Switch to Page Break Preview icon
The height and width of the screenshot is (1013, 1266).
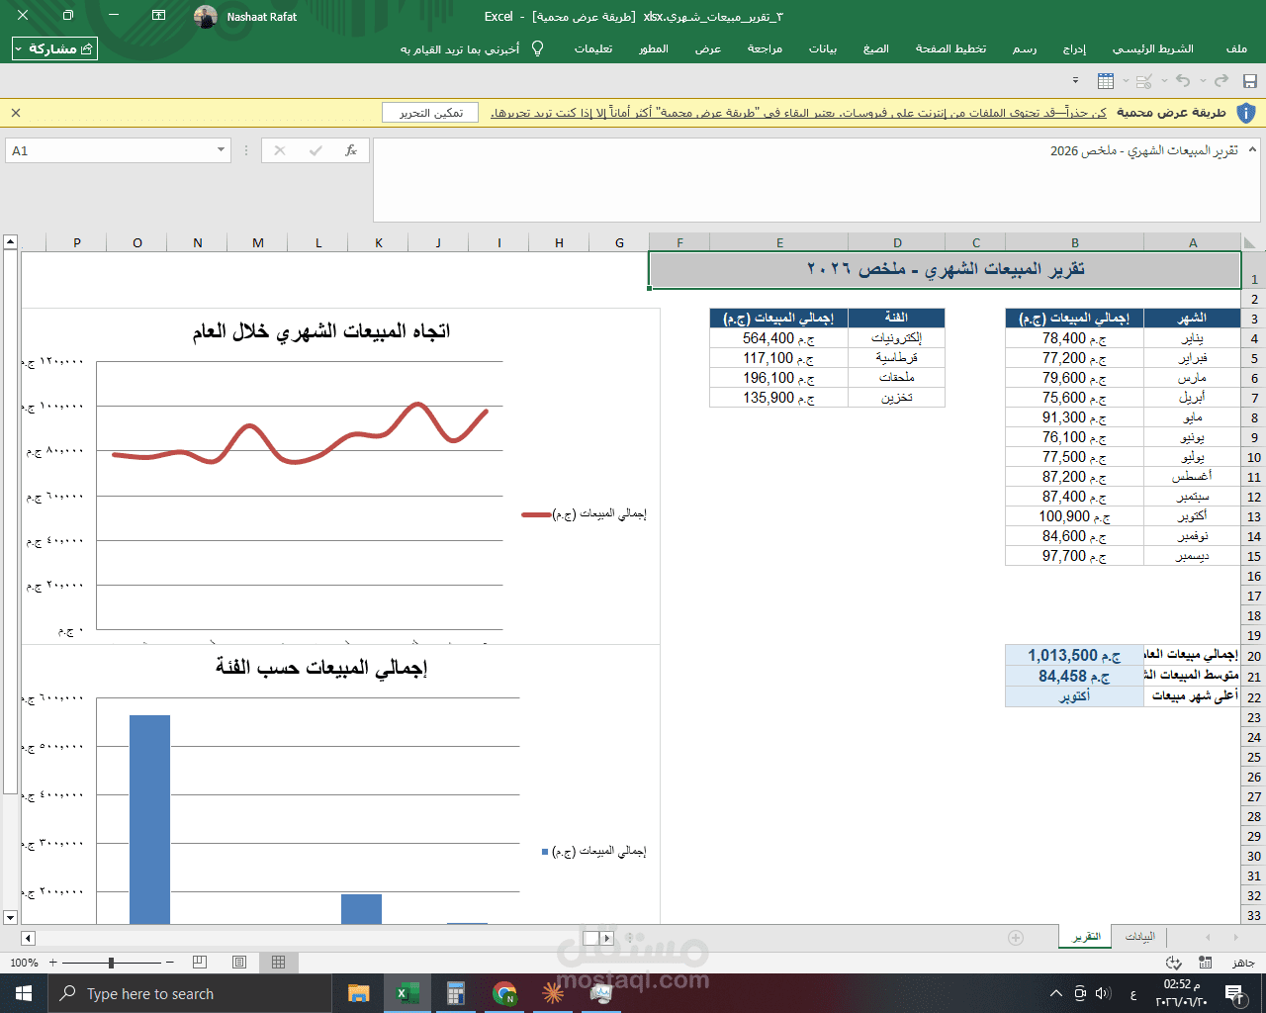click(200, 963)
